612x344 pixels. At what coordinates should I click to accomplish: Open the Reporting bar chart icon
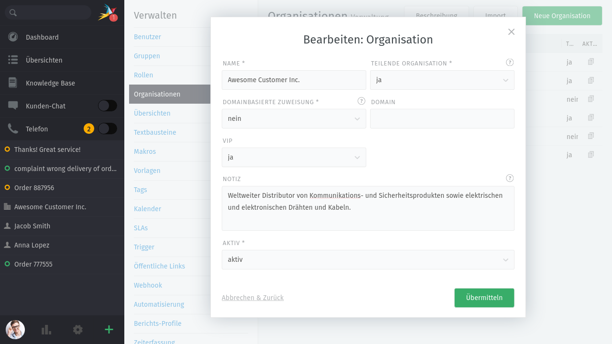[46, 330]
